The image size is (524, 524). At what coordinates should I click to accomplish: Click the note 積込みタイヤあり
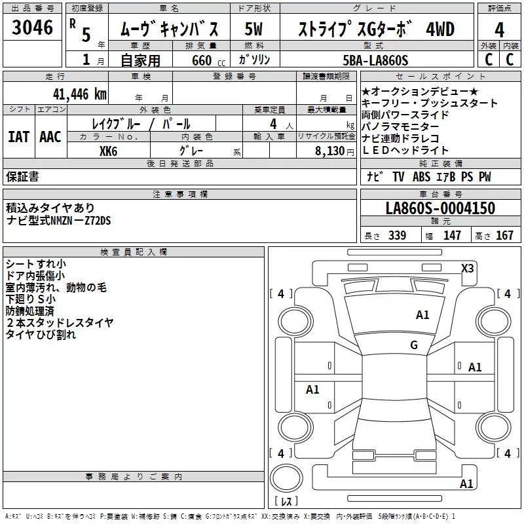coord(50,208)
